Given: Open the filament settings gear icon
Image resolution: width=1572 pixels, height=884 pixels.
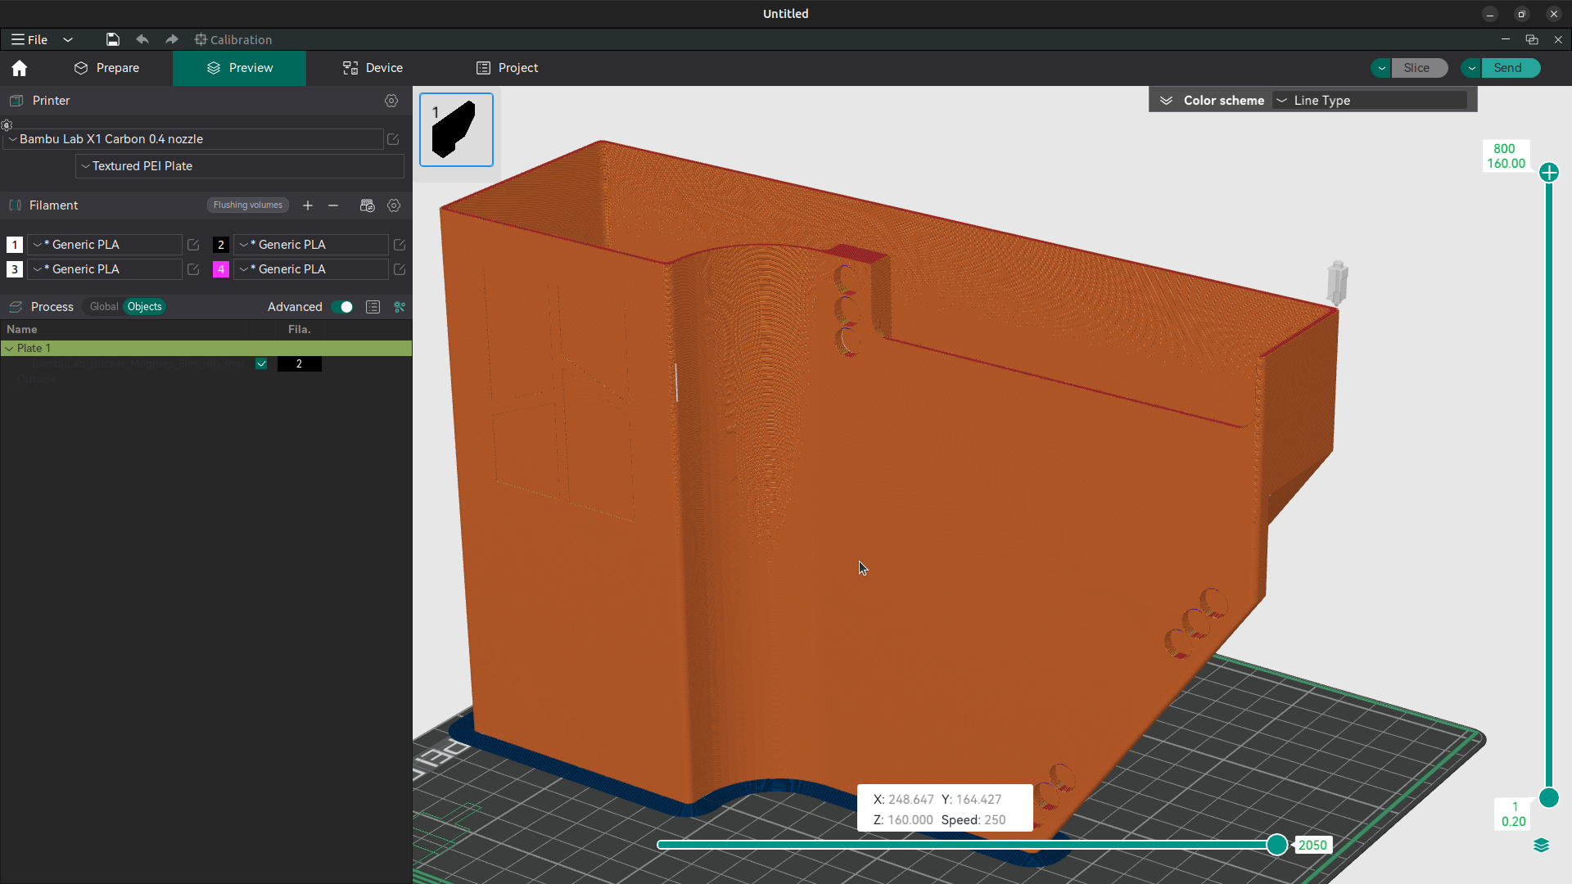Looking at the screenshot, I should pos(394,205).
